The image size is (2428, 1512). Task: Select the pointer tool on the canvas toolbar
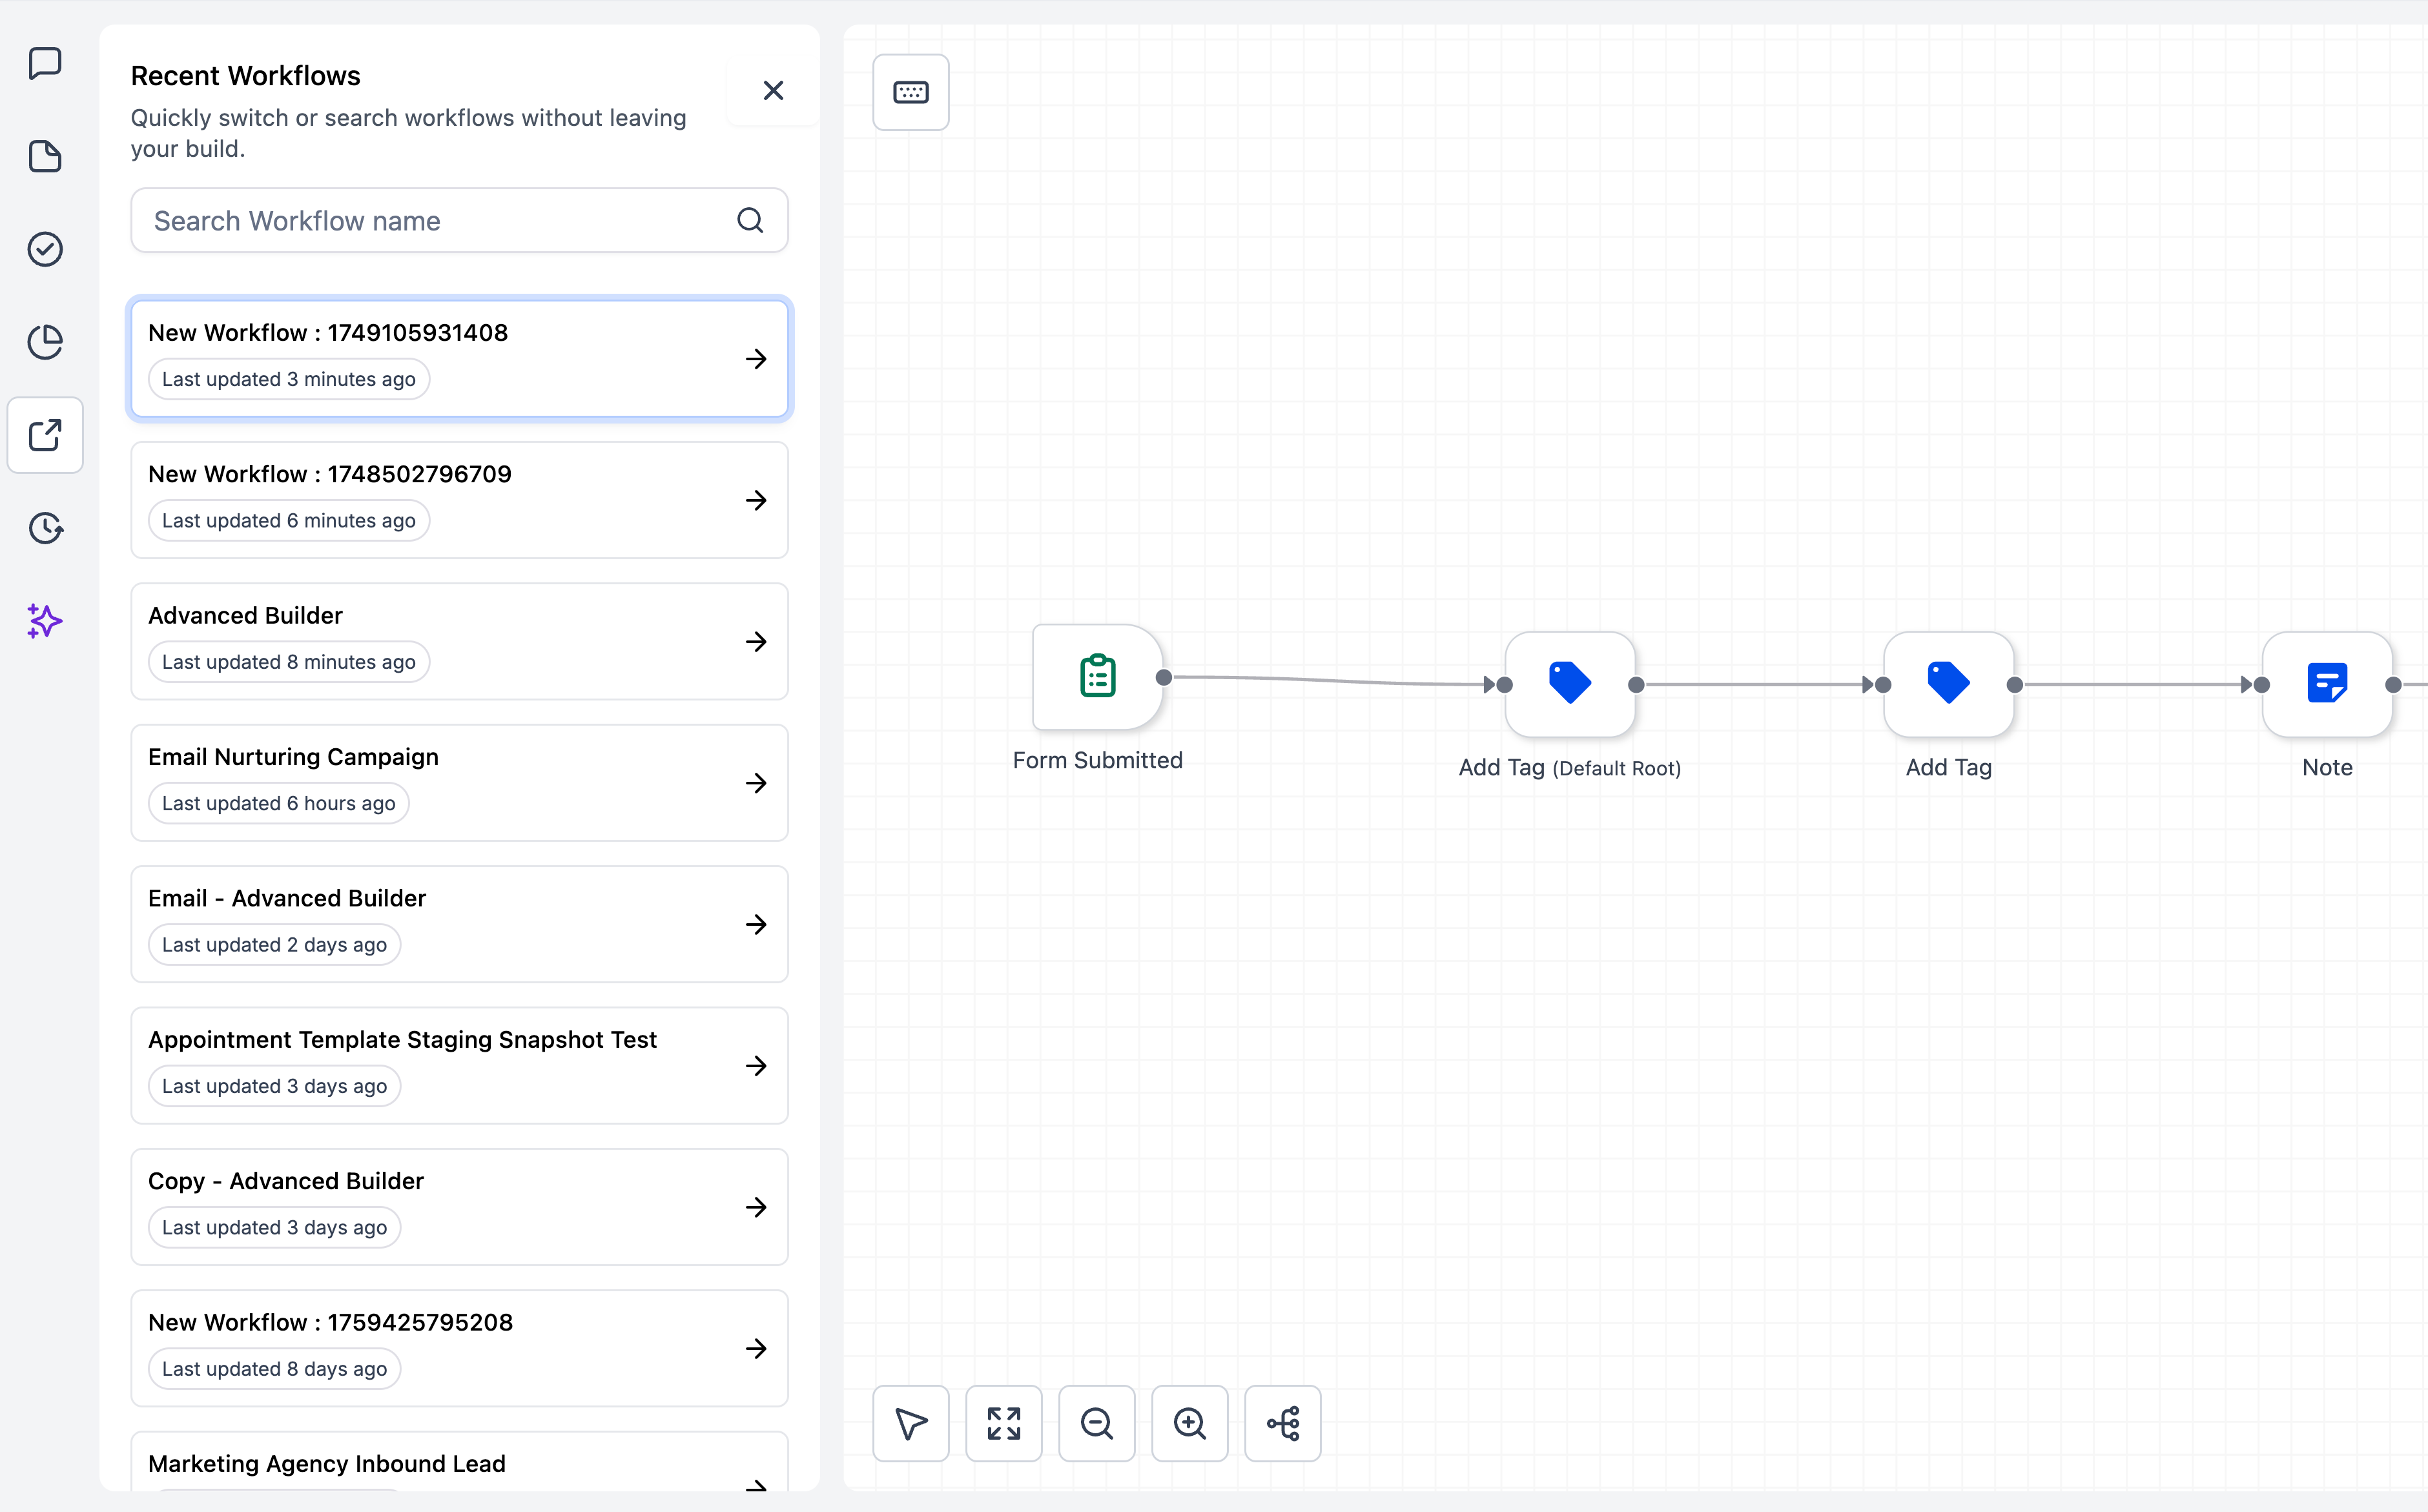click(x=910, y=1423)
